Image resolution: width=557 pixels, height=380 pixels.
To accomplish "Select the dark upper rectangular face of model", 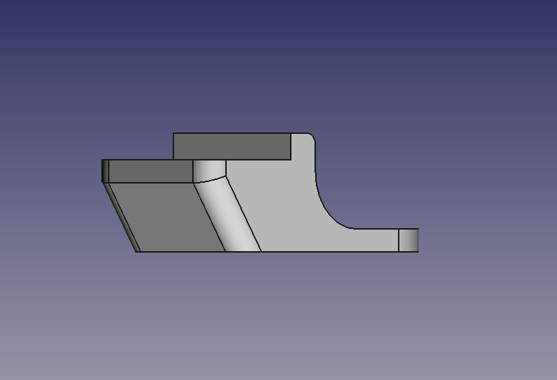I will coord(232,146).
